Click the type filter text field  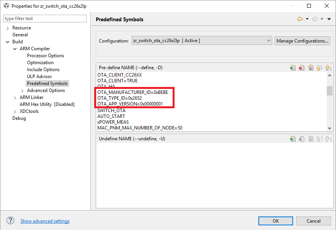45,19
